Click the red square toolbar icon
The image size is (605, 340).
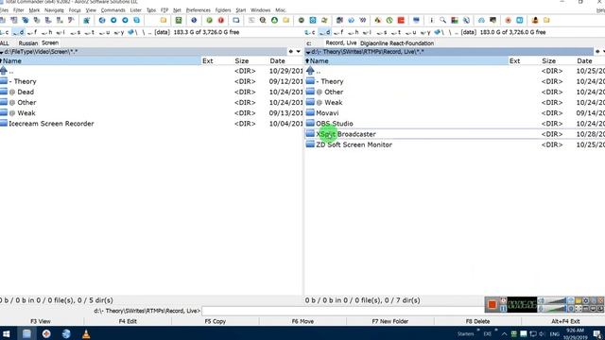coord(401,20)
